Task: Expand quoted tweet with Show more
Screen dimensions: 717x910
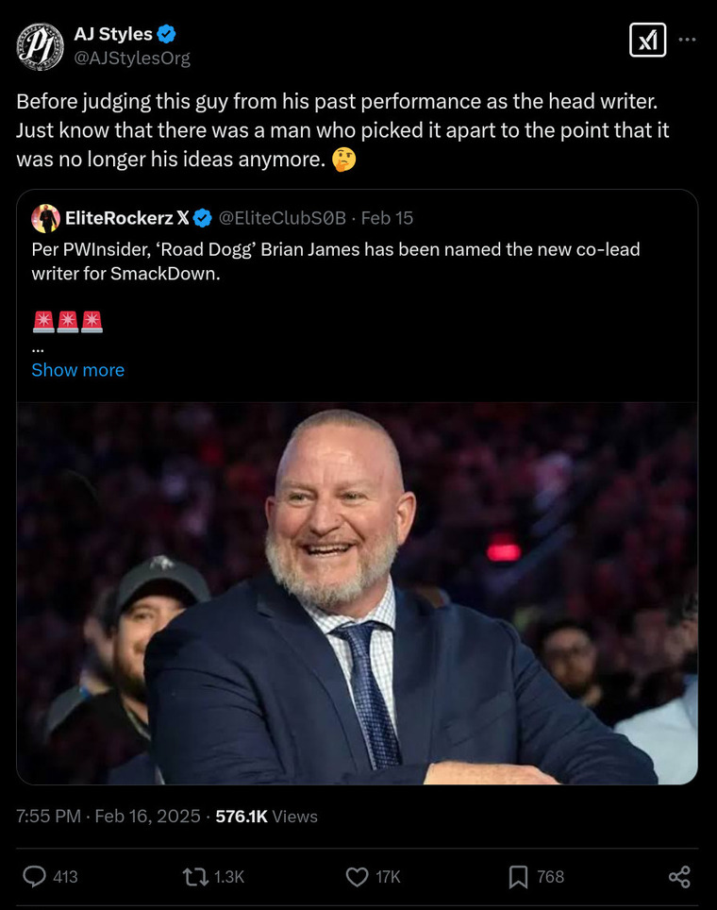Action: pyautogui.click(x=77, y=370)
